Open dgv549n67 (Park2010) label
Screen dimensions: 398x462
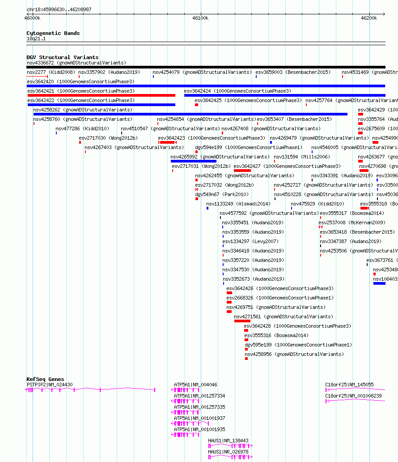[222, 194]
